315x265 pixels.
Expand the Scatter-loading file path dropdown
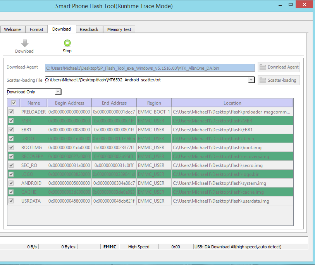(x=251, y=80)
